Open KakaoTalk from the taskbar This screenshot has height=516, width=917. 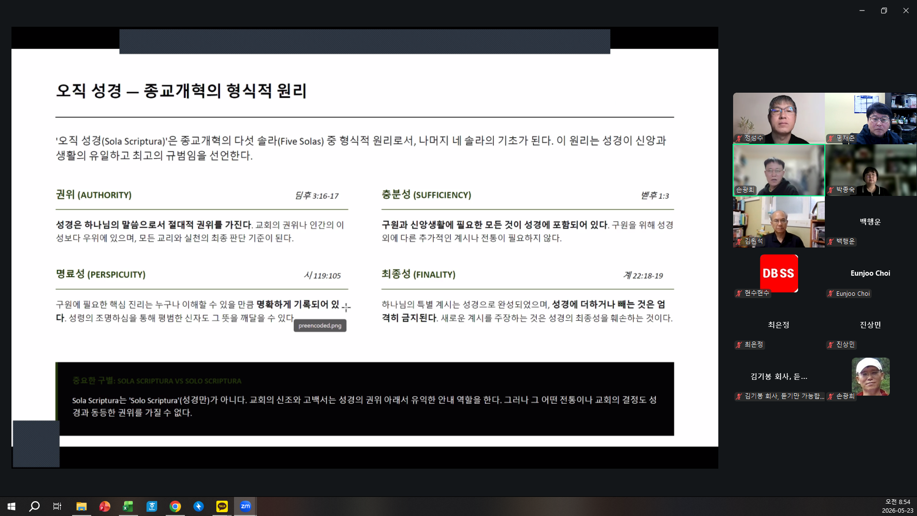pyautogui.click(x=222, y=506)
